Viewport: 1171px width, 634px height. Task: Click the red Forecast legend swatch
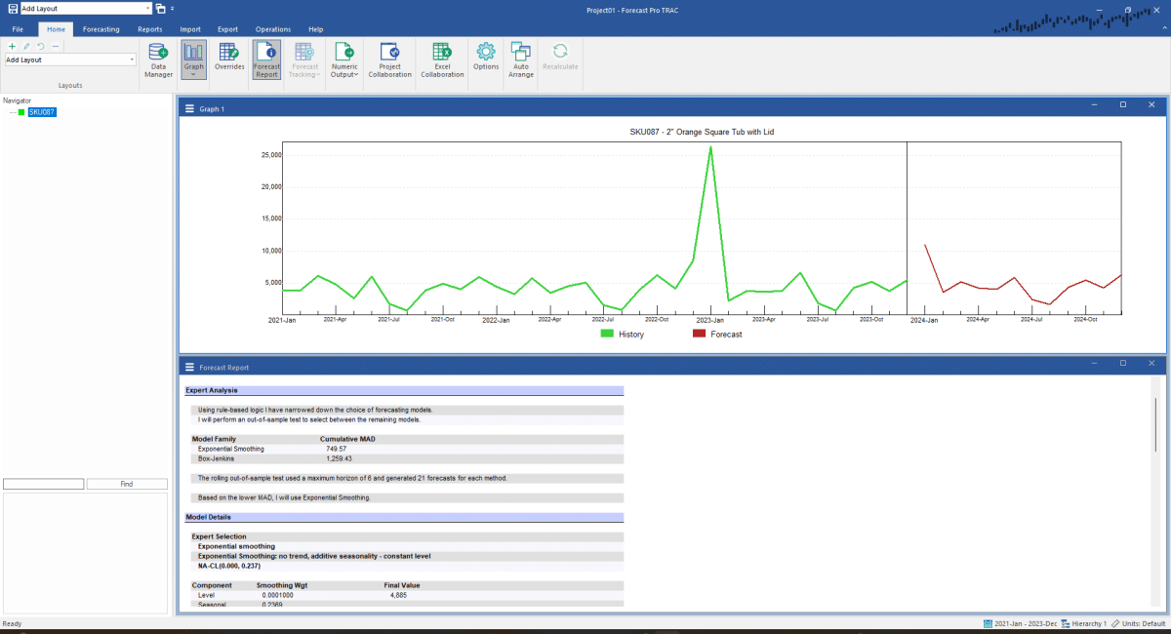tap(699, 334)
